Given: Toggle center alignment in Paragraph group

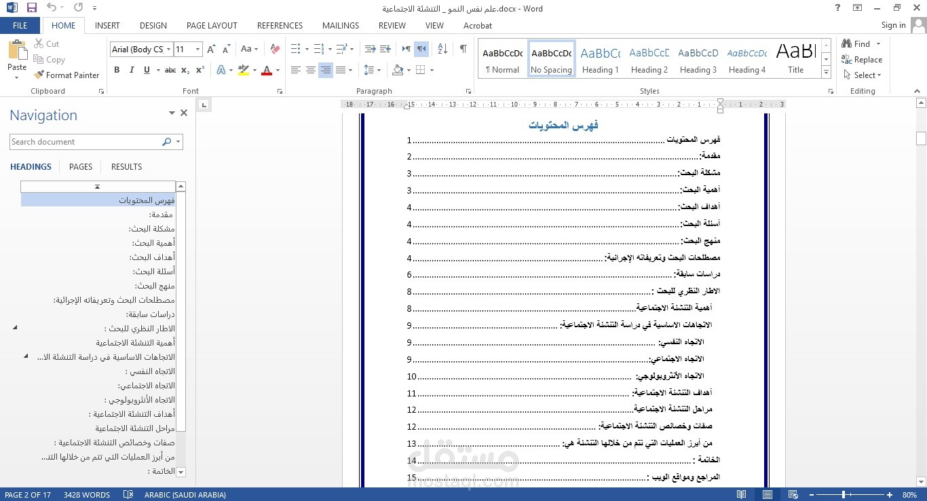Looking at the screenshot, I should pos(311,70).
